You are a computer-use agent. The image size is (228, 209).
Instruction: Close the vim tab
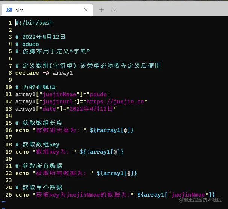[86, 10]
